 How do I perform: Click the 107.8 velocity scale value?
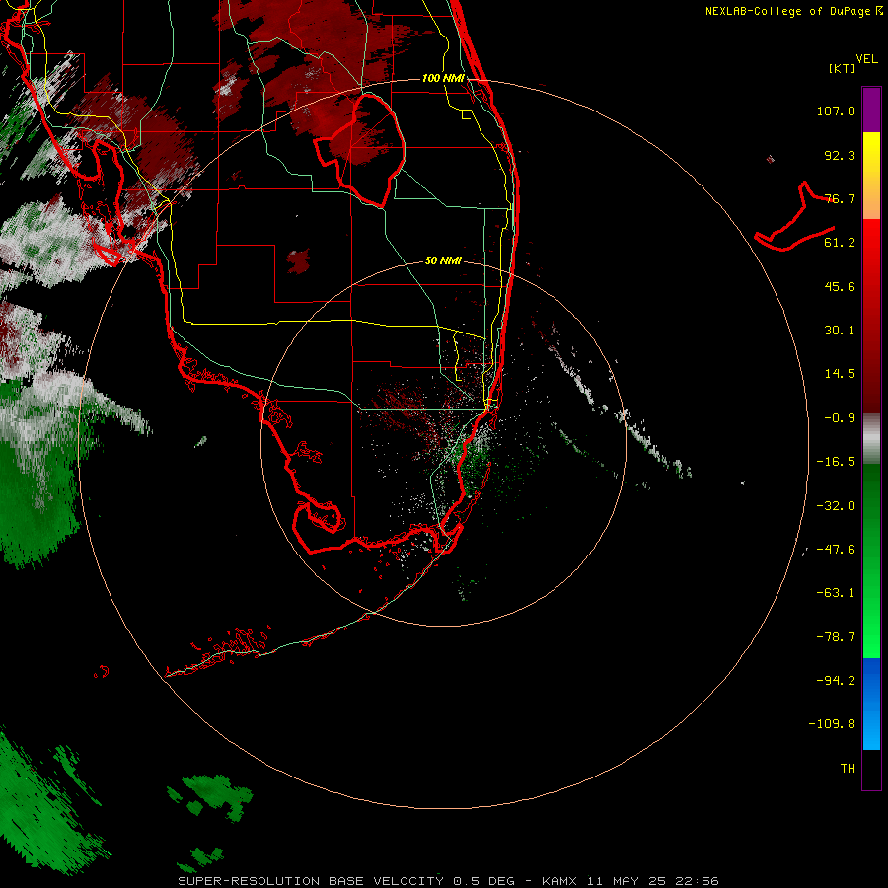(x=836, y=111)
